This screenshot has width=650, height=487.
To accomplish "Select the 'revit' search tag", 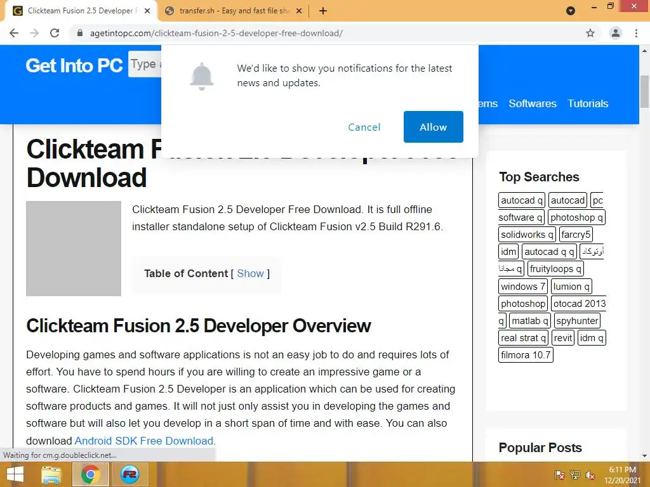I will pos(562,338).
